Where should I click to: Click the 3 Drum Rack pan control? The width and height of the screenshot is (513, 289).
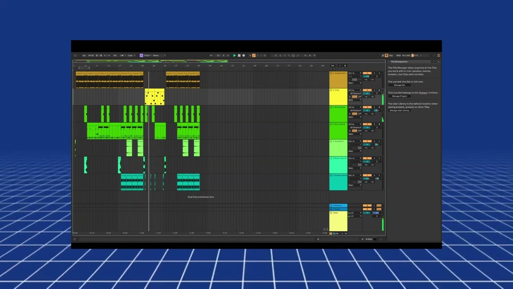[377, 110]
